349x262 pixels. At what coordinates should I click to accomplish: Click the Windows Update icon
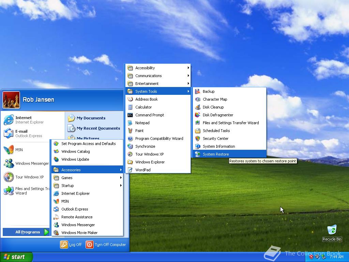point(56,159)
